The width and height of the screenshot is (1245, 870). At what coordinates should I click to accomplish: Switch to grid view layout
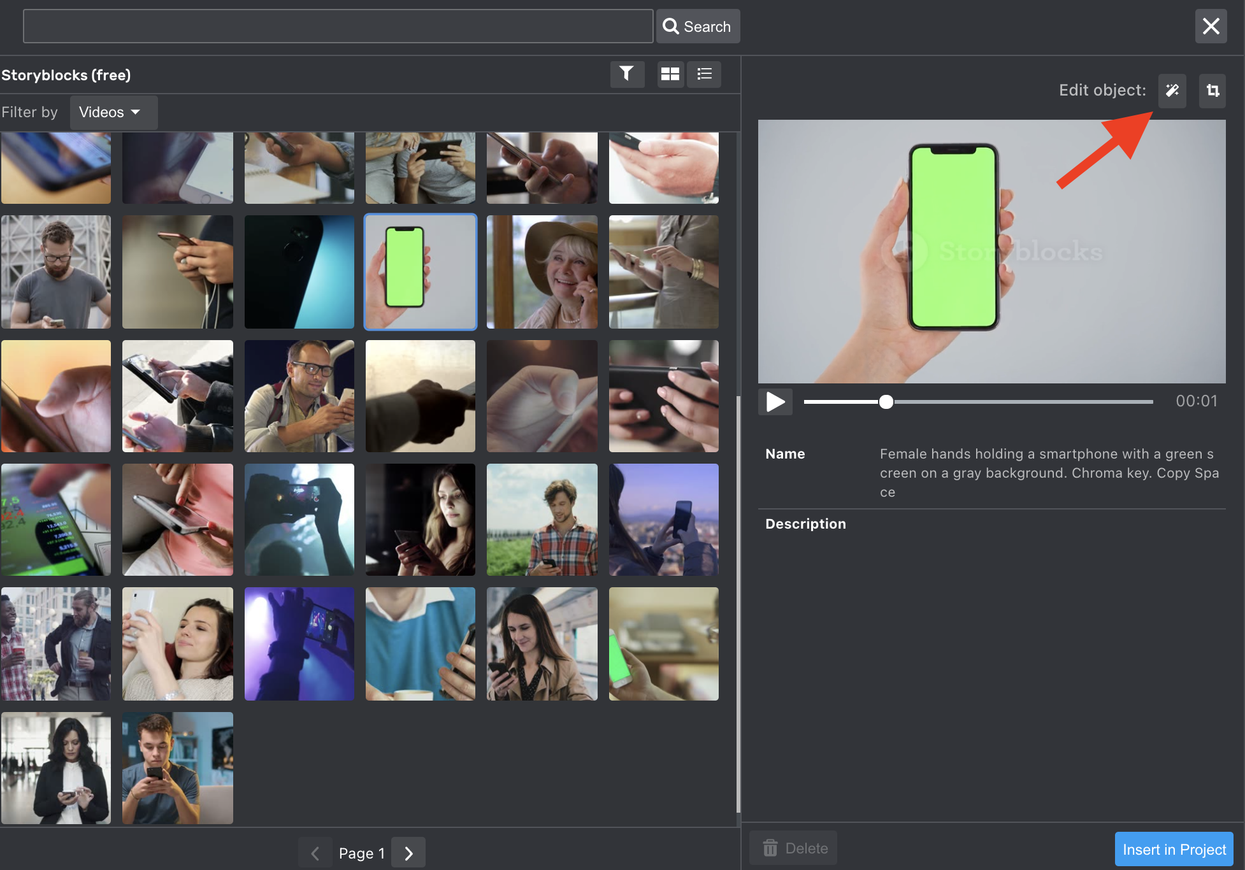670,74
